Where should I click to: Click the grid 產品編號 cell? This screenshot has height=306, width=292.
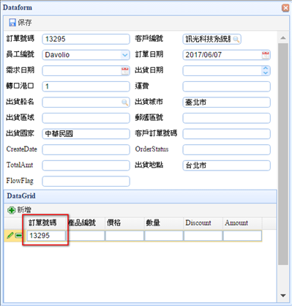(86, 236)
